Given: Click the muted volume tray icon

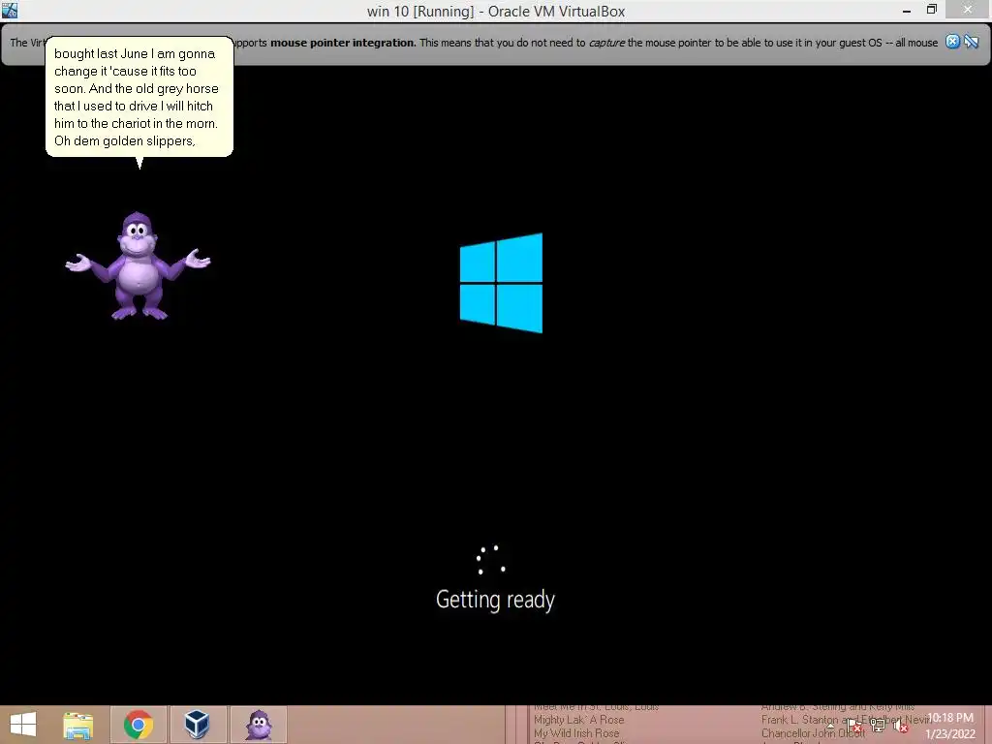Looking at the screenshot, I should (x=901, y=726).
